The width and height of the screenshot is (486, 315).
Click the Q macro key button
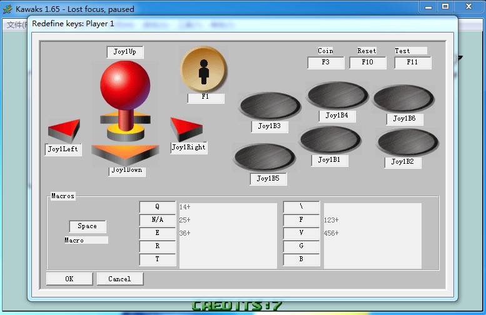[158, 207]
